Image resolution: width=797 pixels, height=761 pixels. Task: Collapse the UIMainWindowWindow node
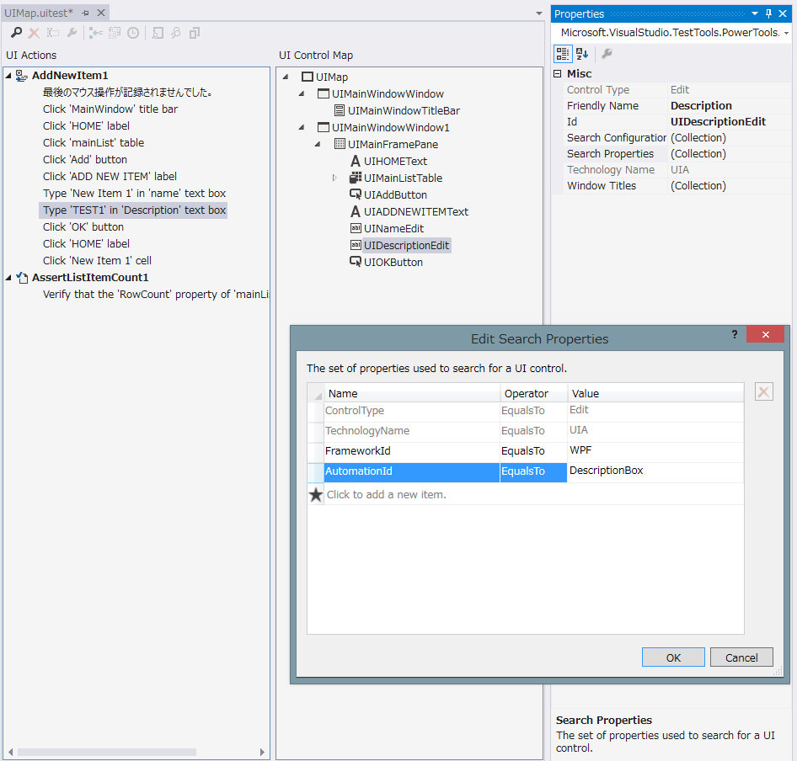(x=302, y=93)
